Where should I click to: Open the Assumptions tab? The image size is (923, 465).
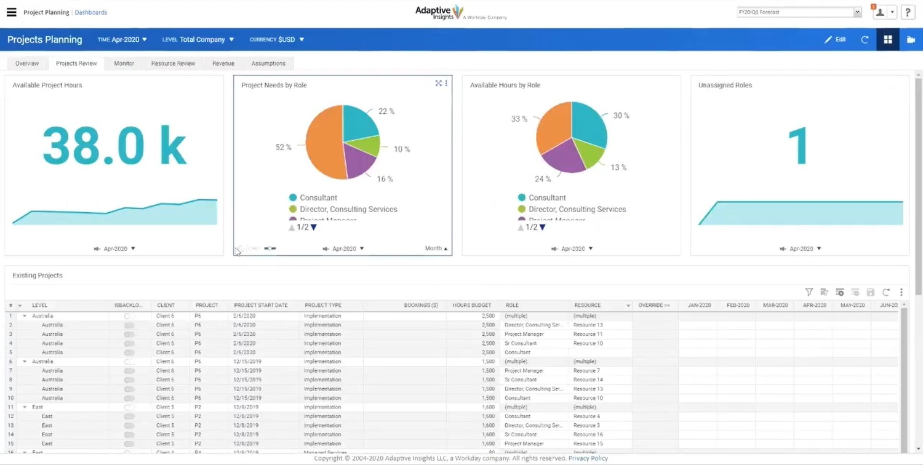point(268,63)
